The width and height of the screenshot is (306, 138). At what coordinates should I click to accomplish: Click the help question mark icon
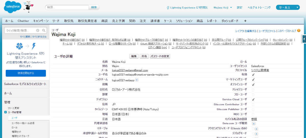tap(299, 31)
